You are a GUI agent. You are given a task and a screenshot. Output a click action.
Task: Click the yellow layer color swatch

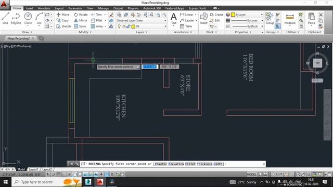coord(133,26)
